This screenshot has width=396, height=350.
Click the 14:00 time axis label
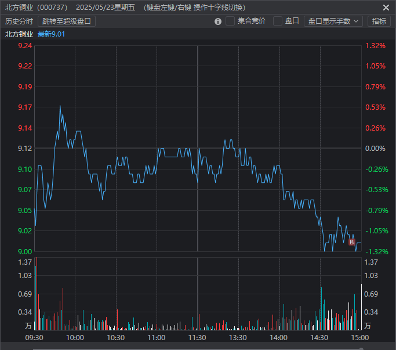(279, 337)
